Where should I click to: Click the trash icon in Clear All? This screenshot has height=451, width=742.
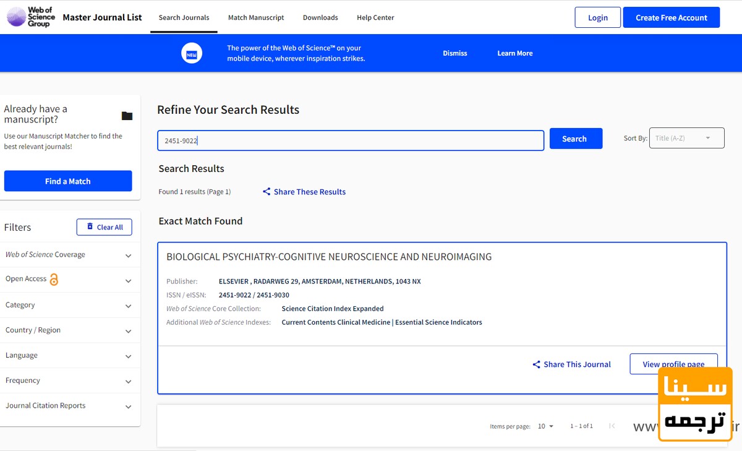pyautogui.click(x=90, y=227)
